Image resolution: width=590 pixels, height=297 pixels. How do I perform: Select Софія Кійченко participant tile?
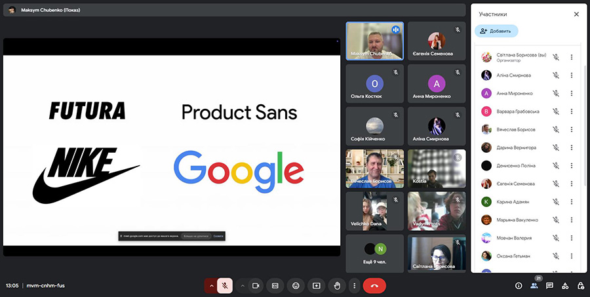[375, 126]
